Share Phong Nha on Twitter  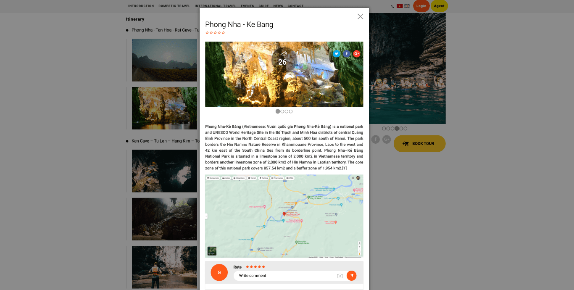pos(337,54)
